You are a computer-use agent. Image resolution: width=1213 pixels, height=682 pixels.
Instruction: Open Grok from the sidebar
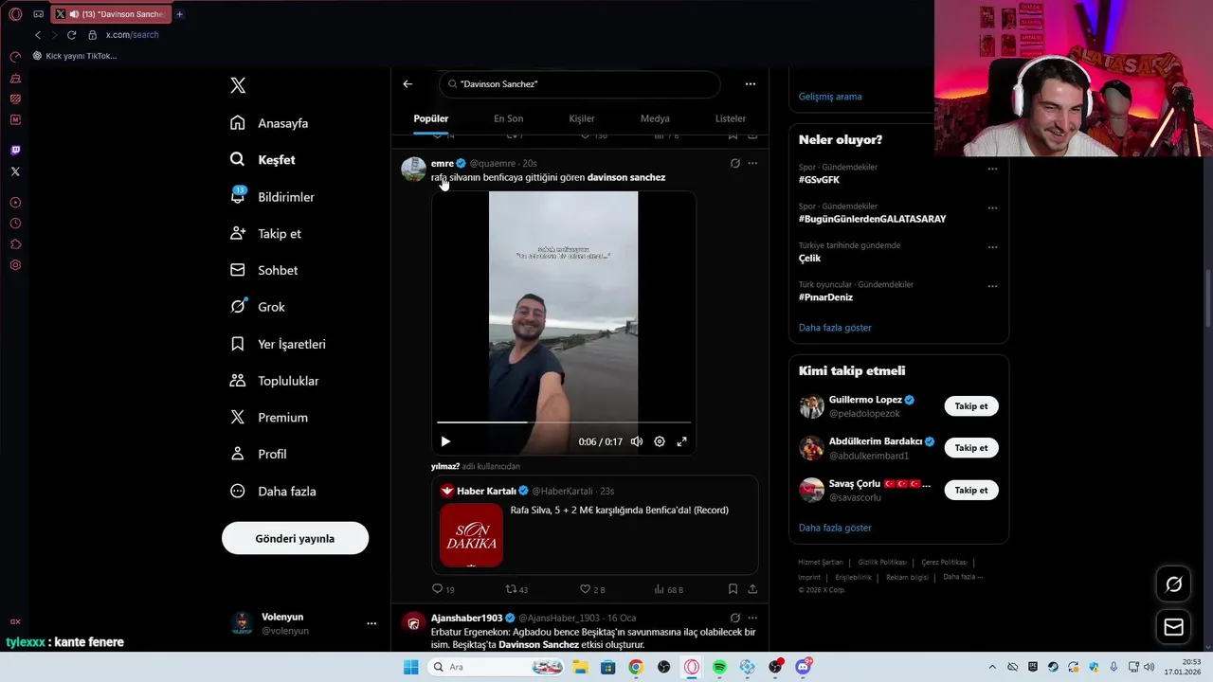pos(257,307)
